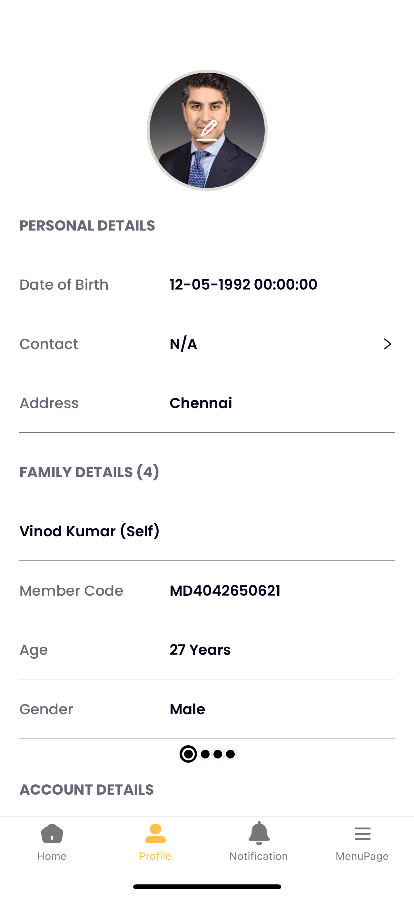This screenshot has width=414, height=897.
Task: Tap the pencil edit icon on profile photo
Action: coord(207,130)
